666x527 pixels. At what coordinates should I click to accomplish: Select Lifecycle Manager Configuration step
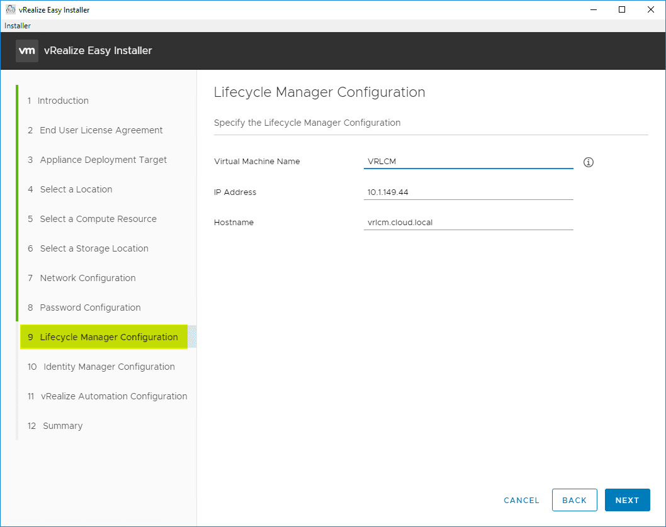(x=108, y=337)
